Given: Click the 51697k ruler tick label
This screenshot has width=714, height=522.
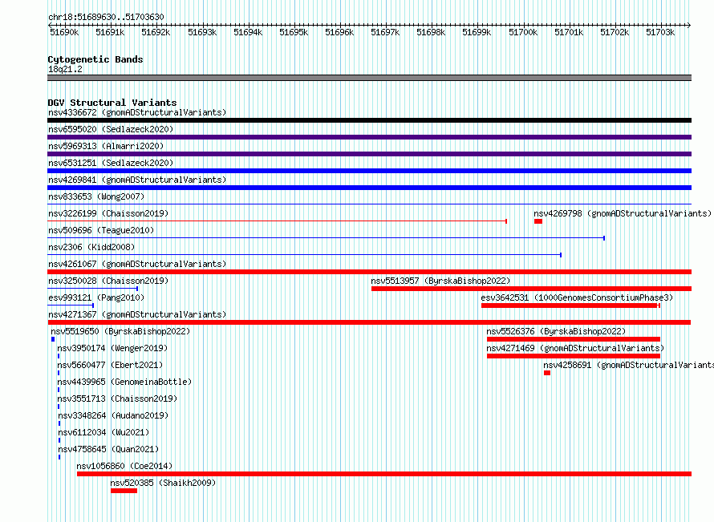Looking at the screenshot, I should (385, 32).
